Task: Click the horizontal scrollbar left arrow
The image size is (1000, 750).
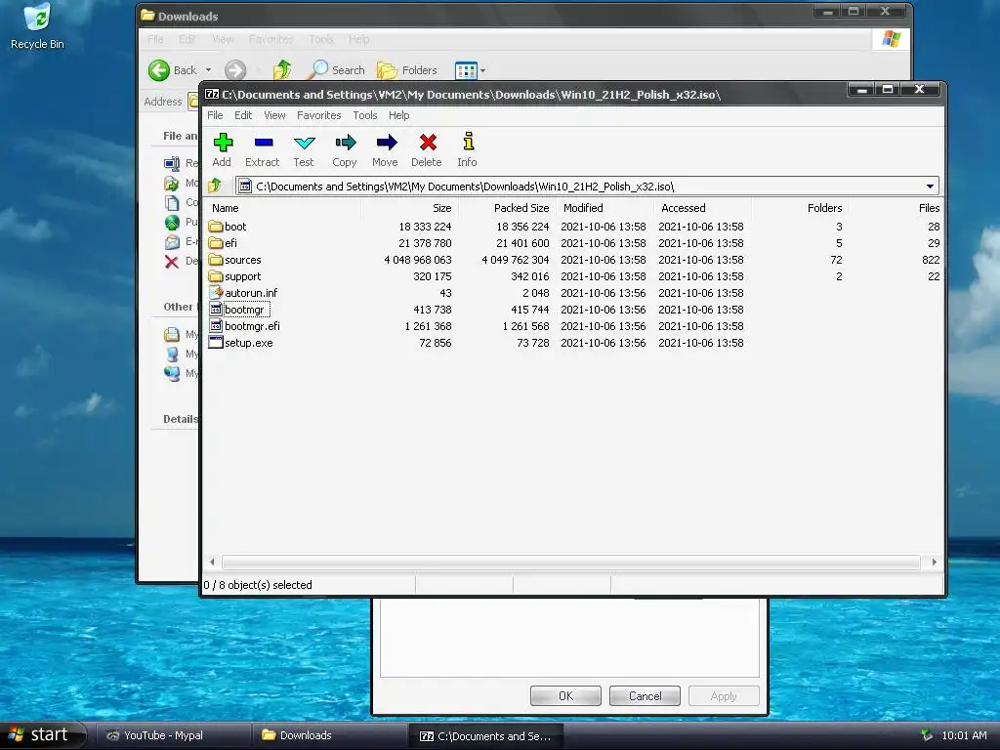Action: (212, 562)
